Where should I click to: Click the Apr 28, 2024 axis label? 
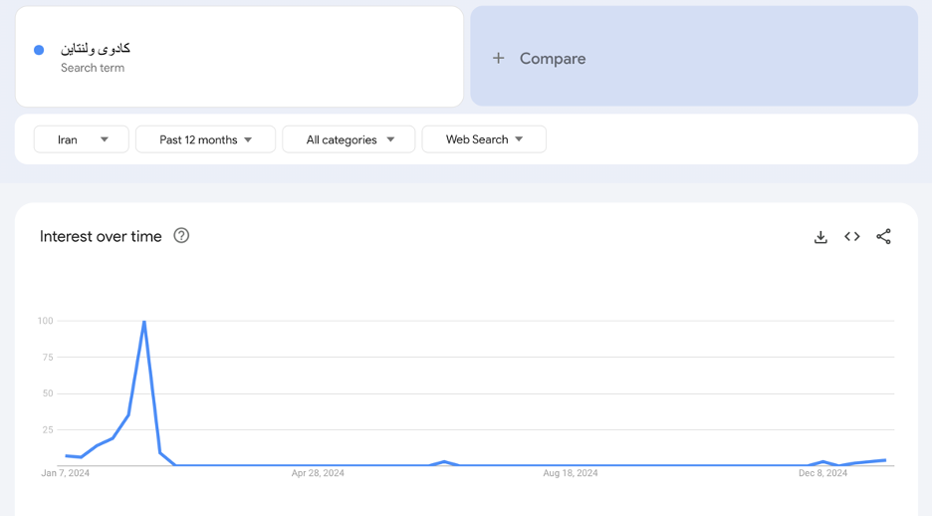click(318, 473)
